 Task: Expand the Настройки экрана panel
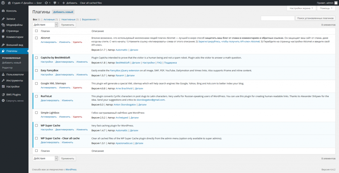[x=301, y=8]
